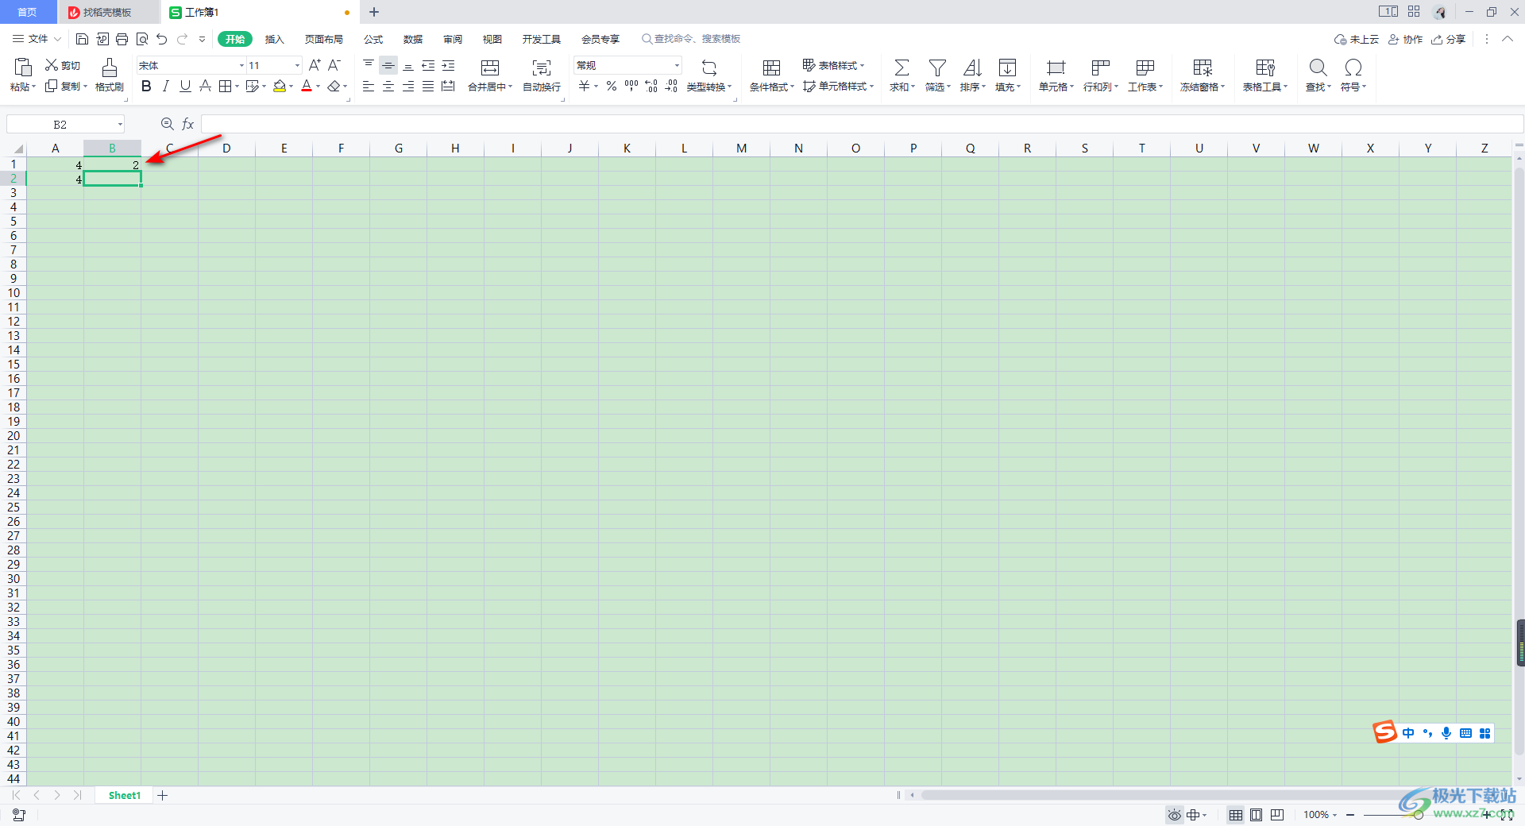
Task: Open the 文件 File menu
Action: click(37, 39)
